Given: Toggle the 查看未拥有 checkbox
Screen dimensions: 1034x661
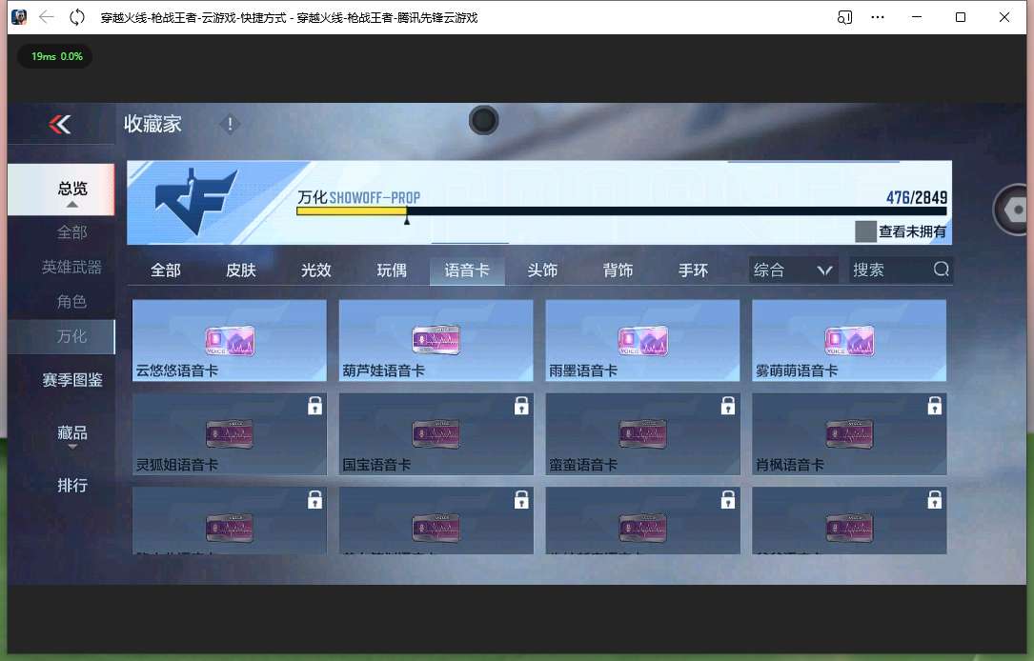Looking at the screenshot, I should 865,231.
